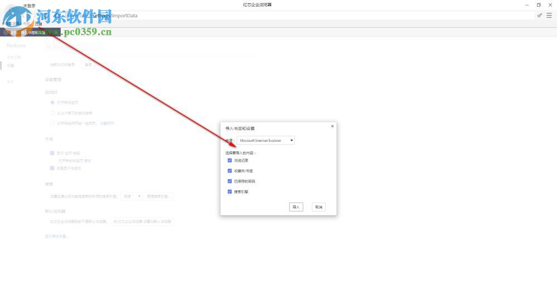
Task: Click the 设置网页 link
Action: pos(107,124)
